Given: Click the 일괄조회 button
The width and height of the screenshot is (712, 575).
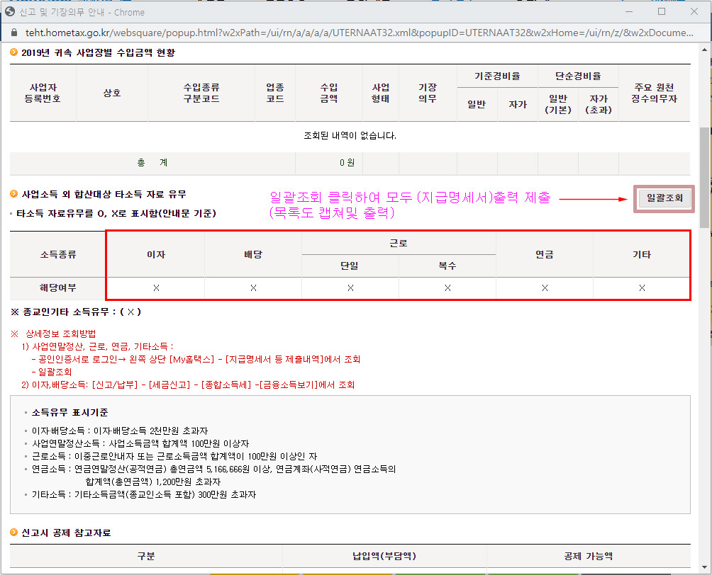Looking at the screenshot, I should tap(664, 198).
